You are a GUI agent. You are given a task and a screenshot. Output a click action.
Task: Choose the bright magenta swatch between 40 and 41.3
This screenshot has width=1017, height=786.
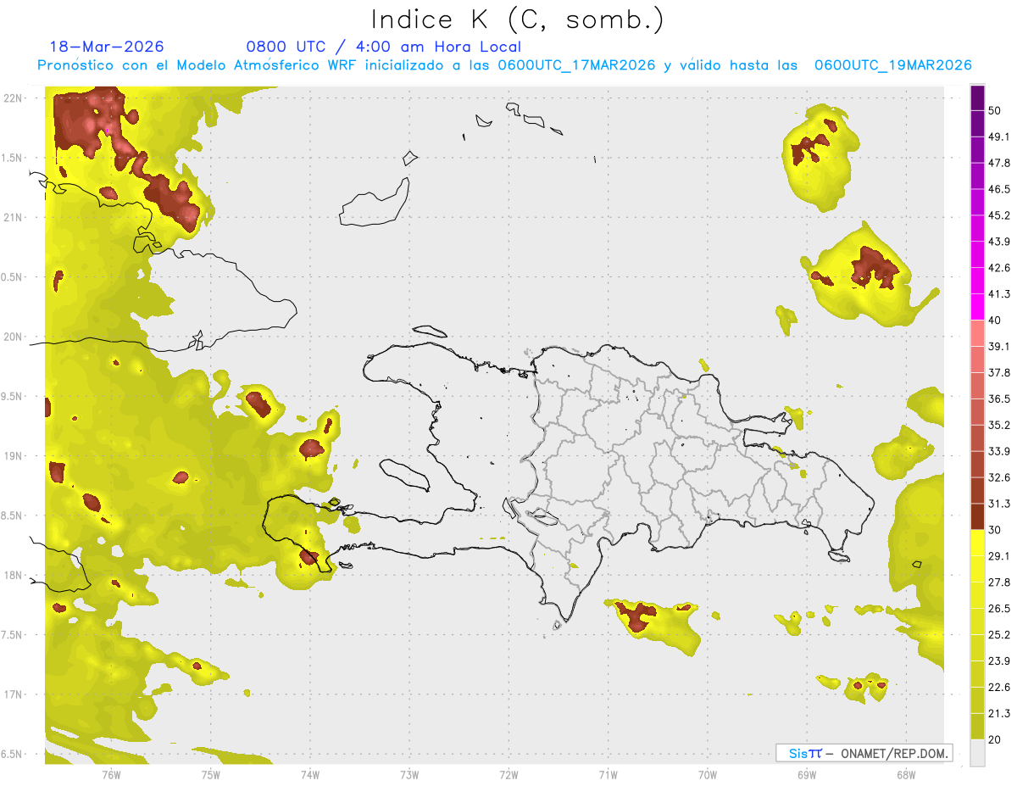click(x=977, y=308)
